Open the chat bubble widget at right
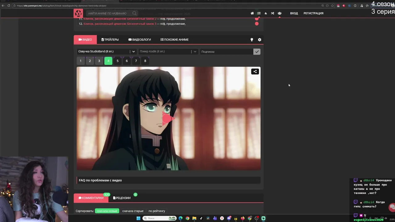Image resolution: width=395 pixels, height=222 pixels. point(392,207)
